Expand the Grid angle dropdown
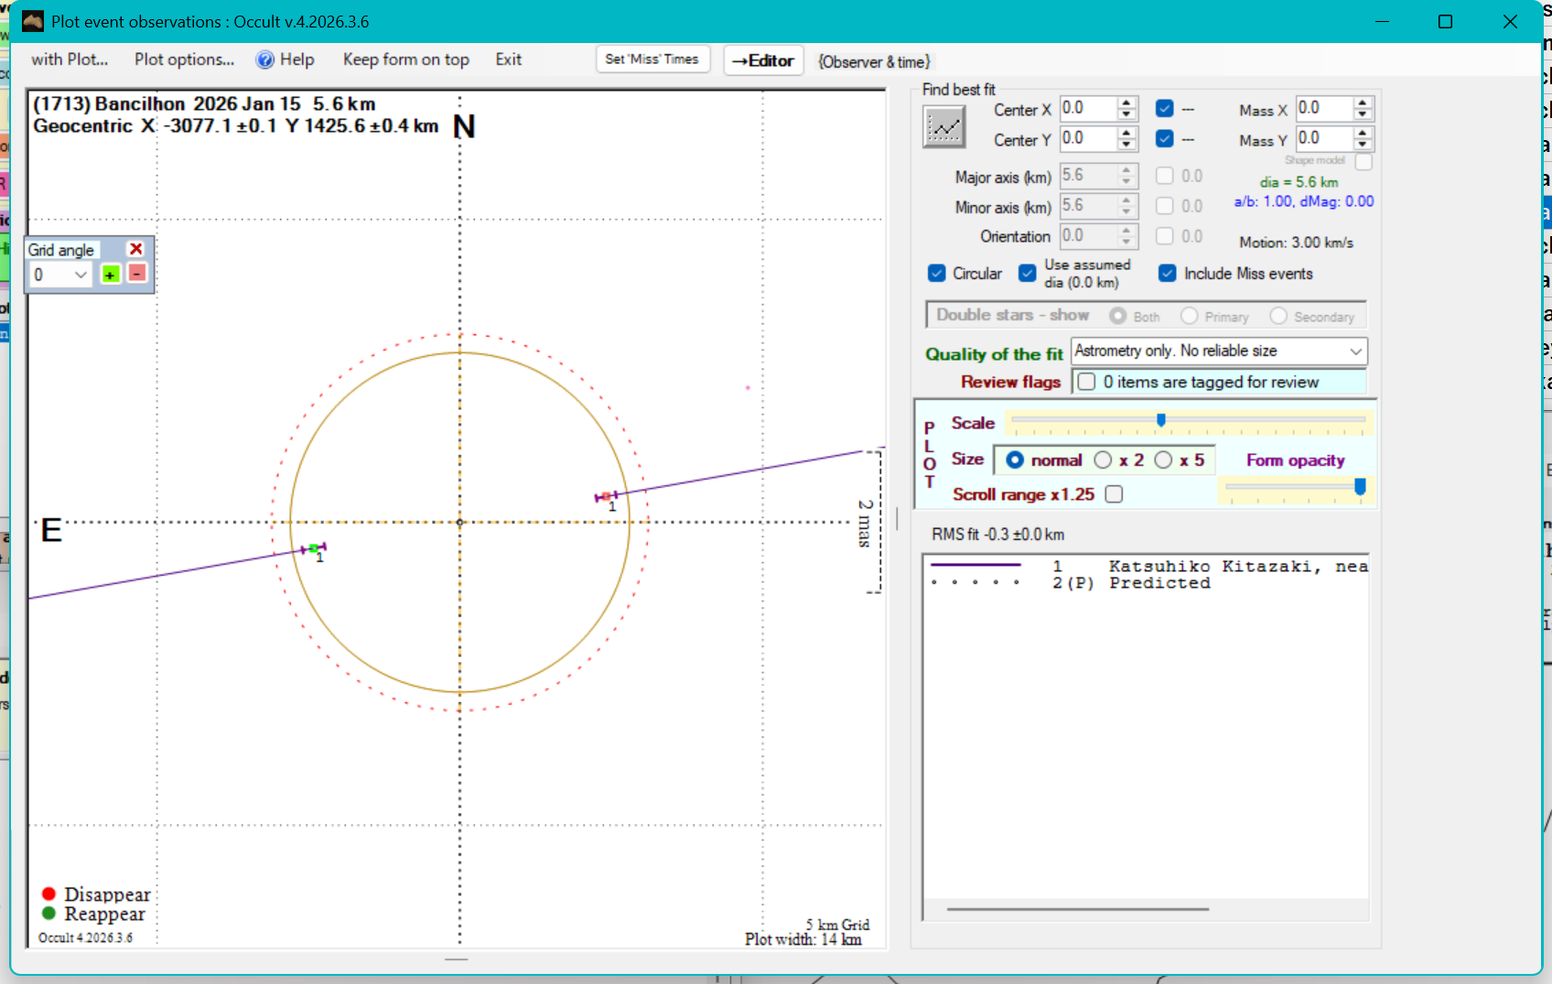This screenshot has height=984, width=1552. [81, 275]
